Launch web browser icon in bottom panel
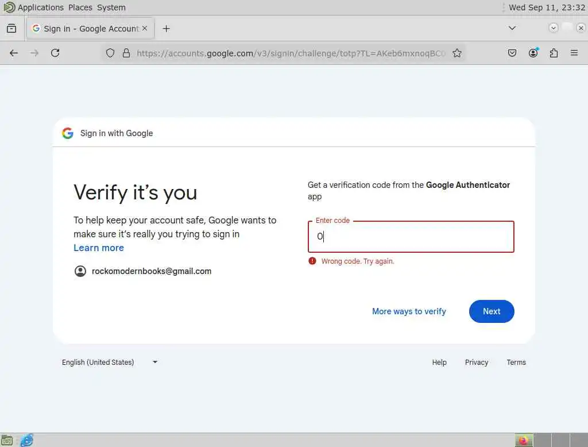 pyautogui.click(x=26, y=440)
